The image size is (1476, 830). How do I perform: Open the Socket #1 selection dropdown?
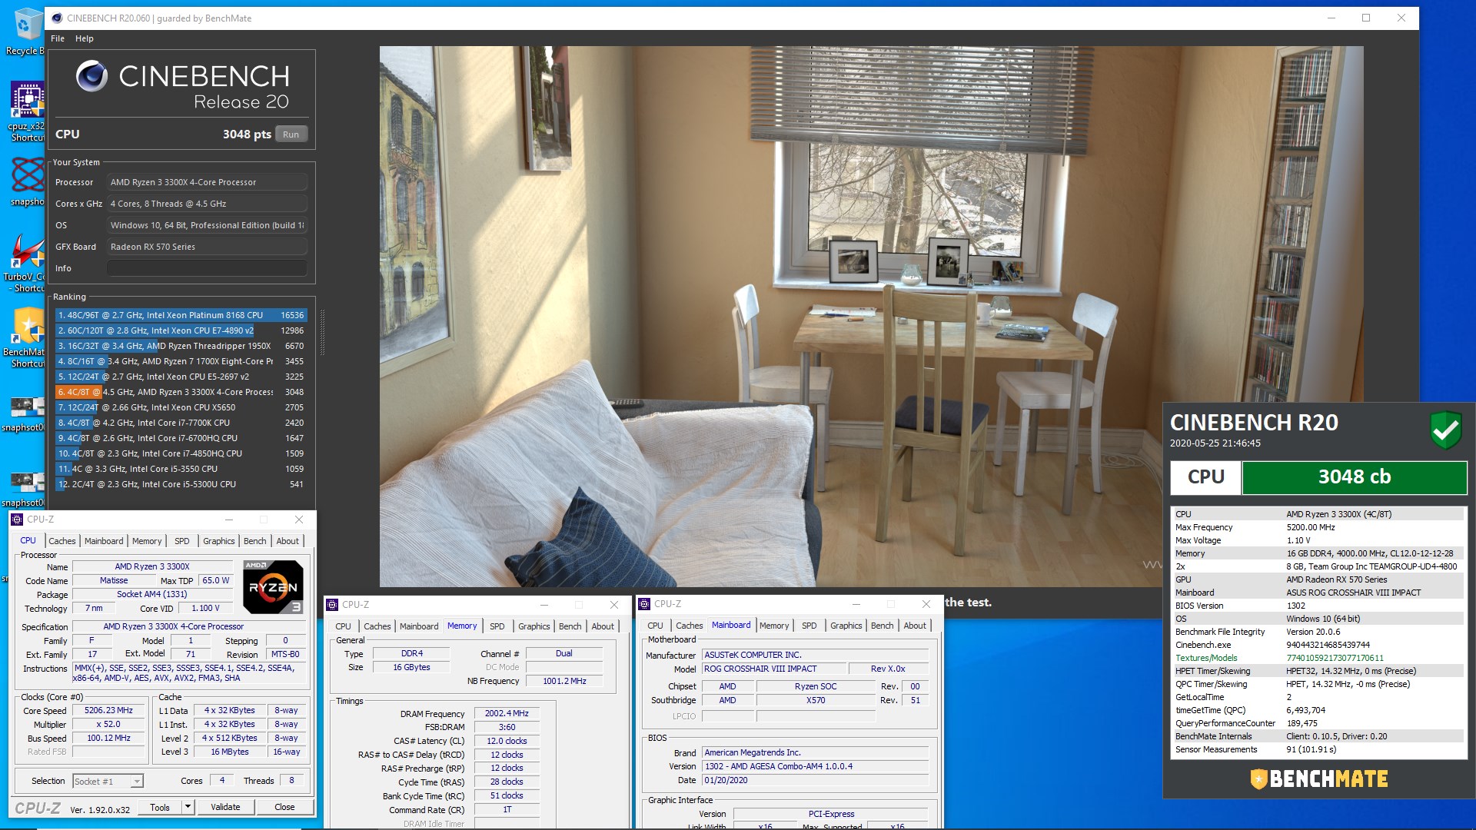(108, 782)
